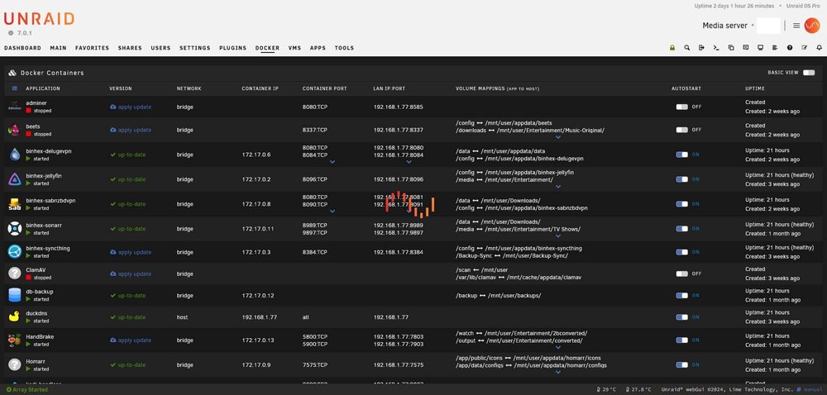Click the Homarr question mark icon
827x395 pixels.
[14, 364]
